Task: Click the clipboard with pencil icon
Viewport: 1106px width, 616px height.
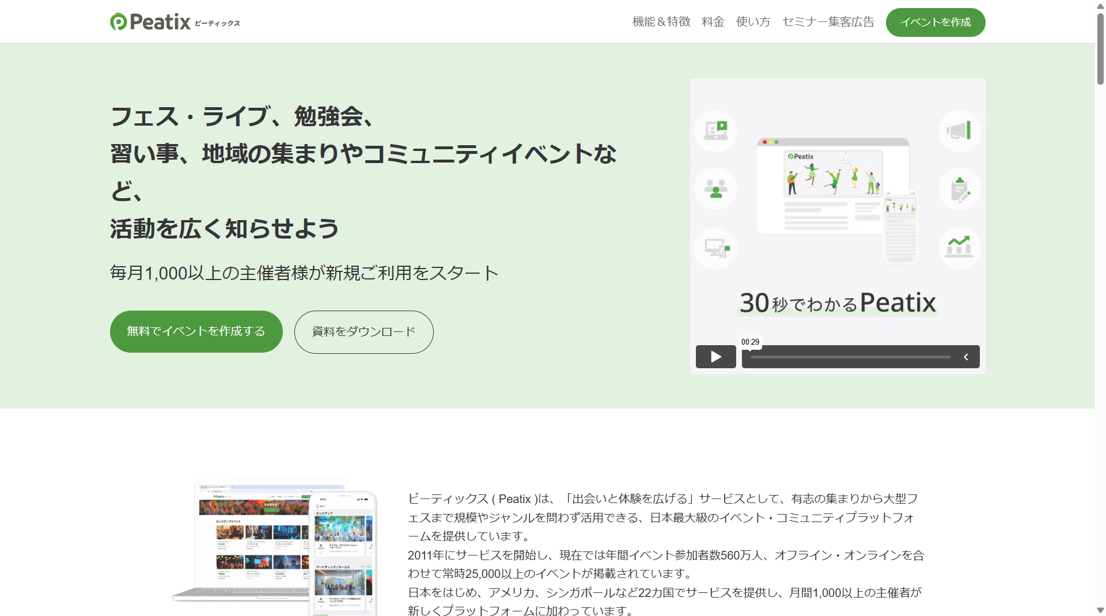Action: (959, 190)
